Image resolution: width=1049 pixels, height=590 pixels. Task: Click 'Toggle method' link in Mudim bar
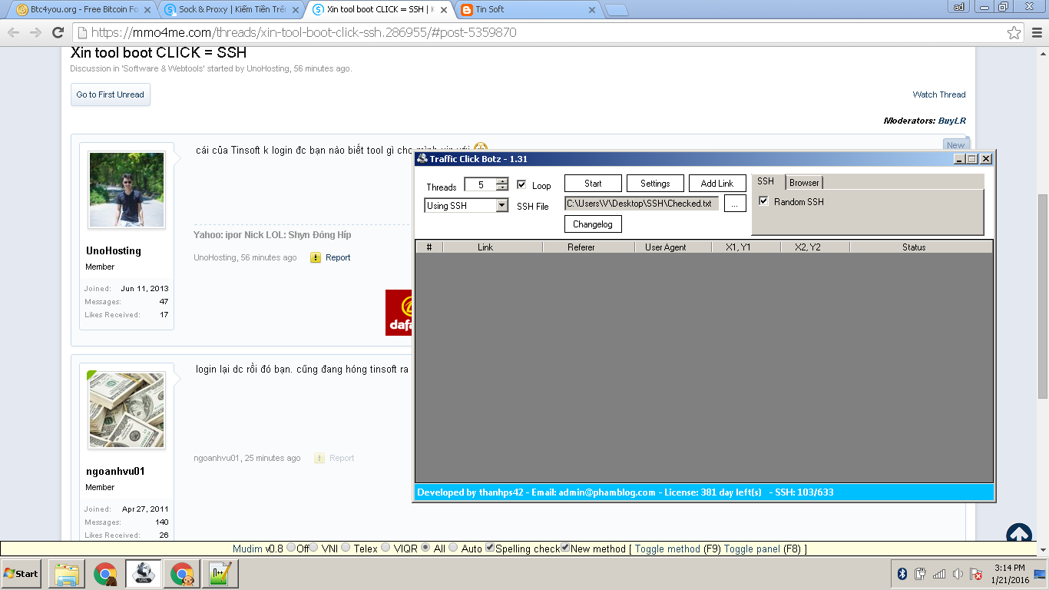pos(667,549)
